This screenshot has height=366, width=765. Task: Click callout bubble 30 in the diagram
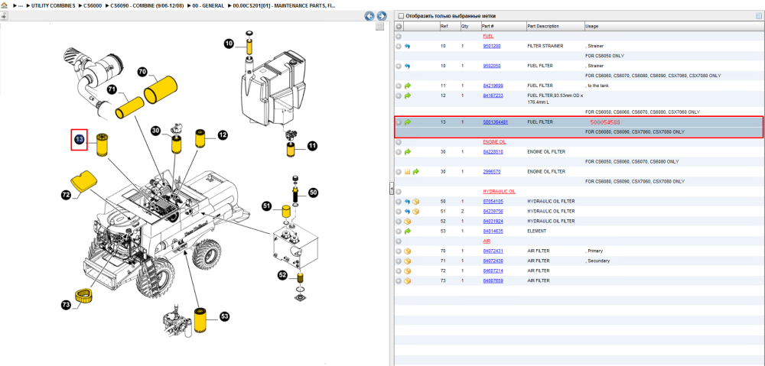[155, 131]
